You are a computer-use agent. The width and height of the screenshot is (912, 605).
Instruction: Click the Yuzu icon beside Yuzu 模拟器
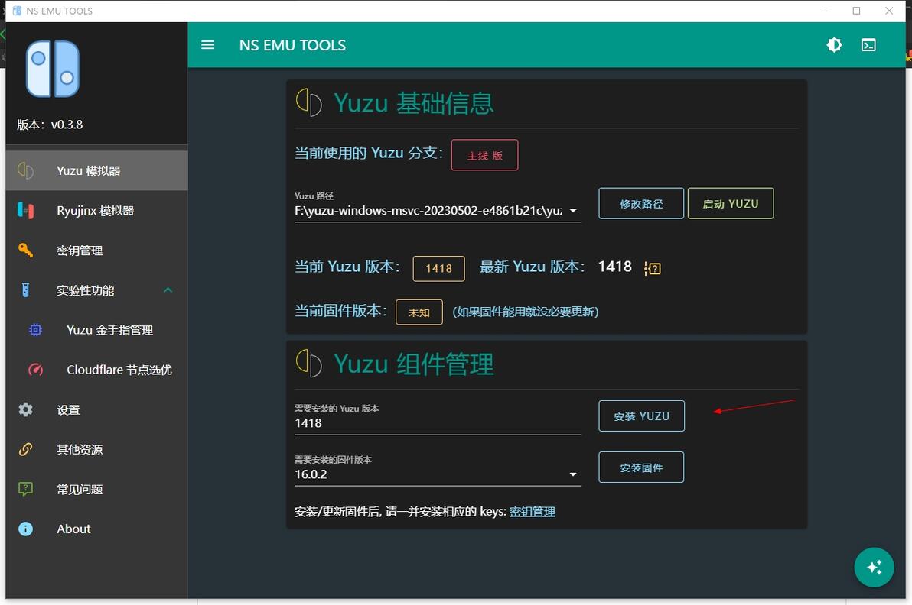pyautogui.click(x=25, y=170)
